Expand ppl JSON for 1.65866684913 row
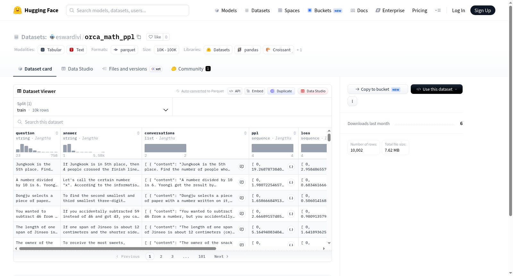 [x=291, y=198]
